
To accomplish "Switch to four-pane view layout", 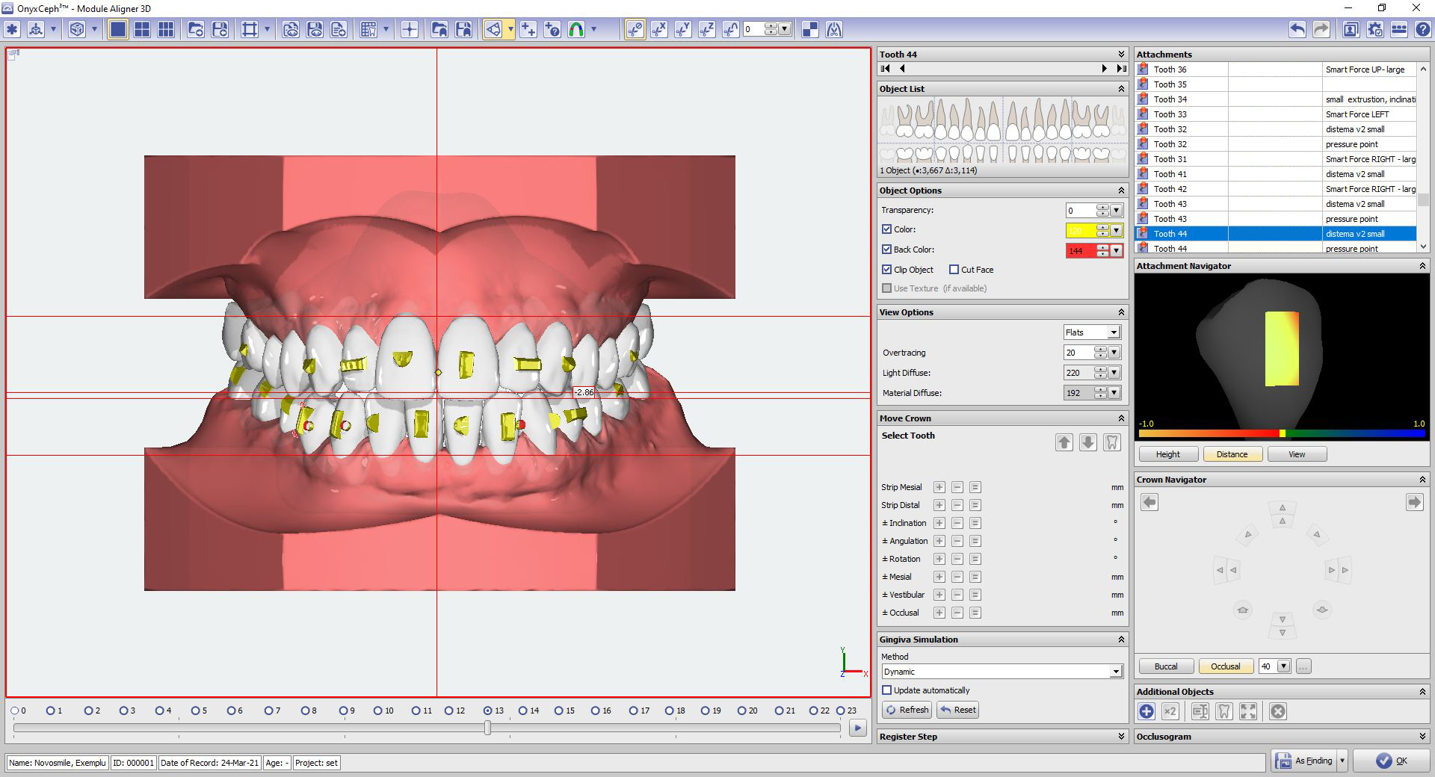I will 142,29.
